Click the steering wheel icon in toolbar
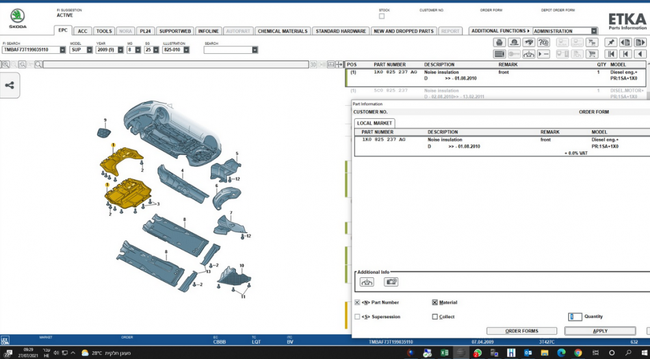Screen dimensions: 650x359 coord(528,54)
